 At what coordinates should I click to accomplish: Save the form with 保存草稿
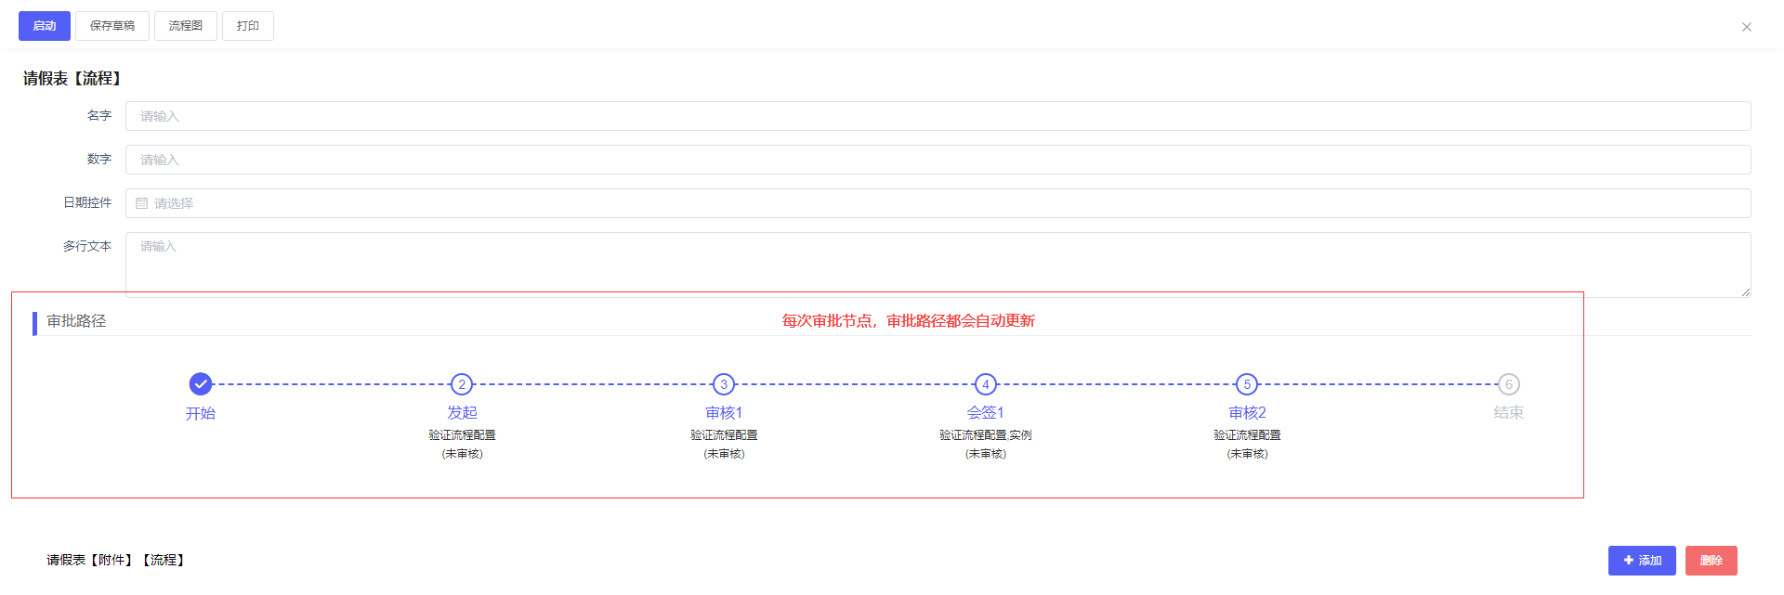click(x=111, y=26)
